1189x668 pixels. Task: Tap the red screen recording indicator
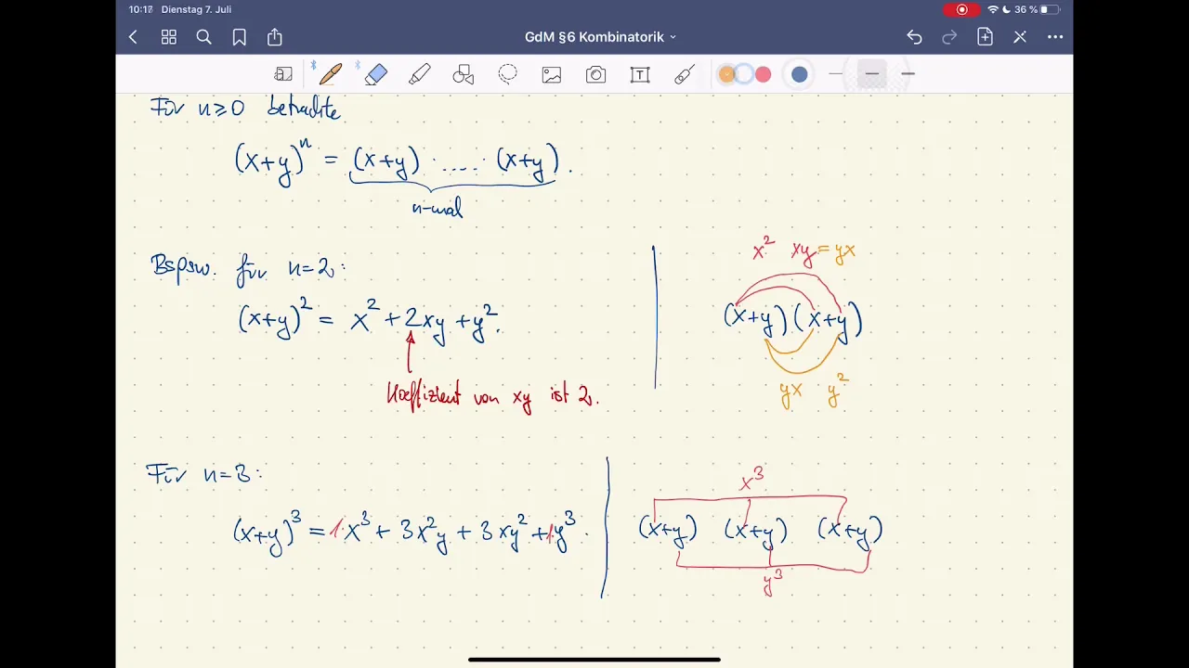pos(961,9)
